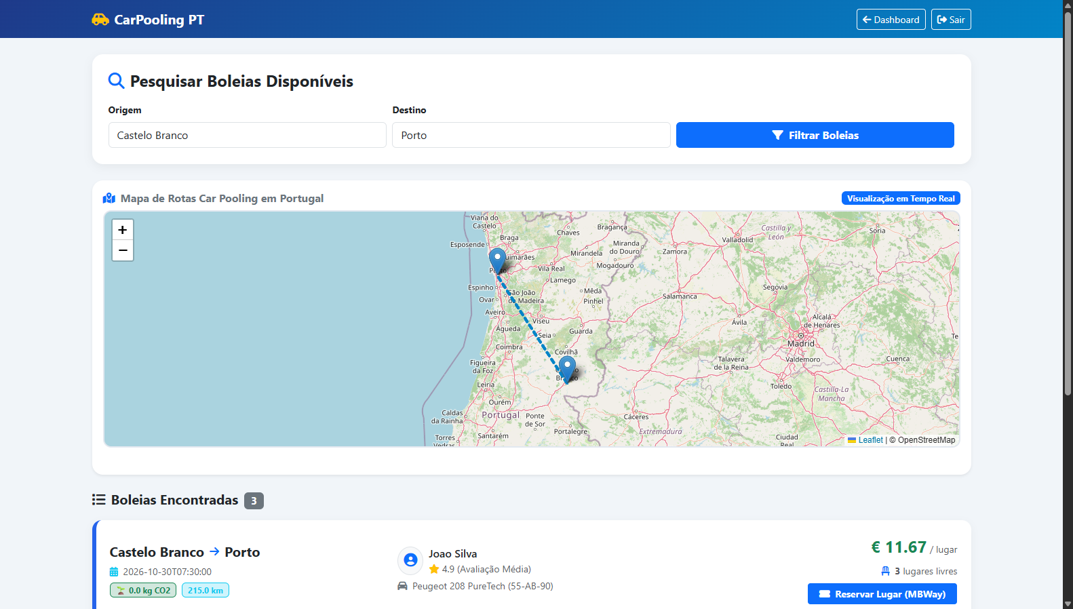The width and height of the screenshot is (1073, 609).
Task: Click the CarPooling PT brand name
Action: tap(159, 20)
